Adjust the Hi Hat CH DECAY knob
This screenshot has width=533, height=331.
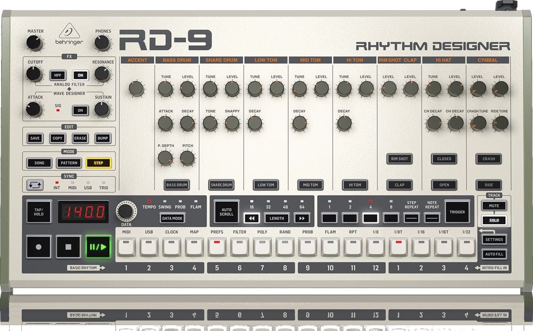[434, 123]
